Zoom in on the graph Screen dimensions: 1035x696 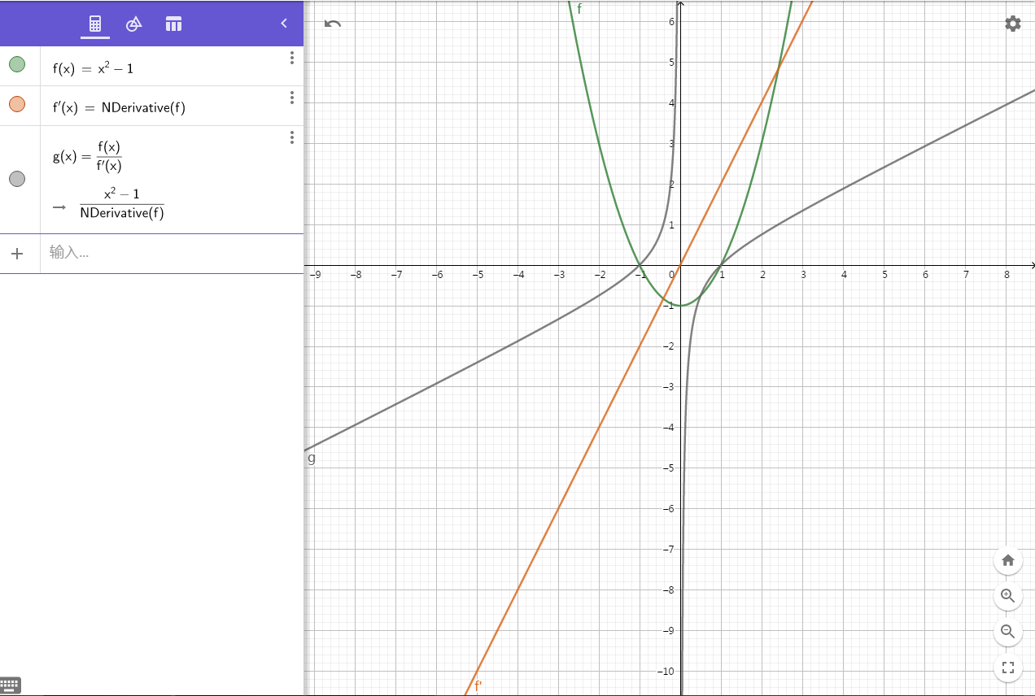click(x=1008, y=596)
